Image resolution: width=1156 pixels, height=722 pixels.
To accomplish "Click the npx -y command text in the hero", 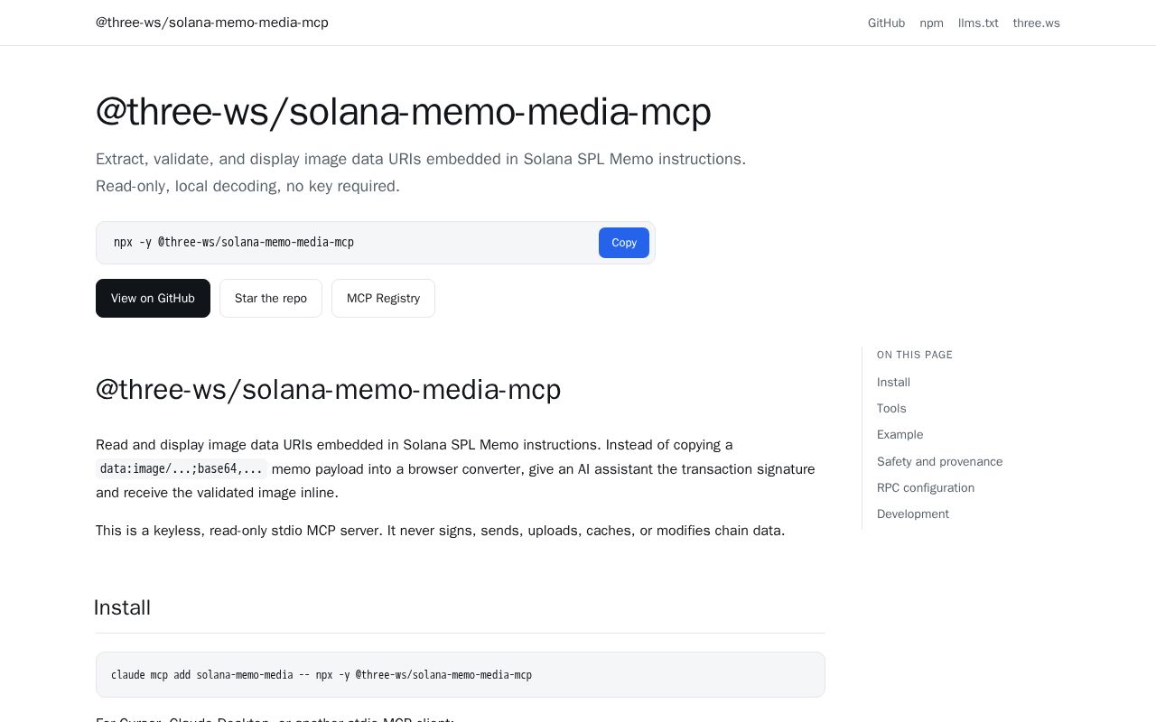I will 234,243.
